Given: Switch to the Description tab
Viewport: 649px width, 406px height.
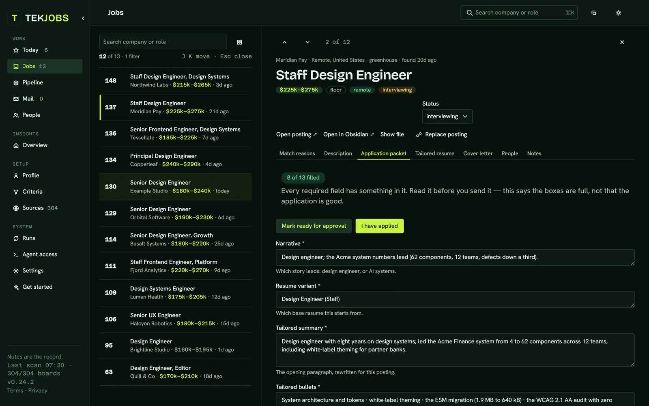Looking at the screenshot, I should [338, 153].
